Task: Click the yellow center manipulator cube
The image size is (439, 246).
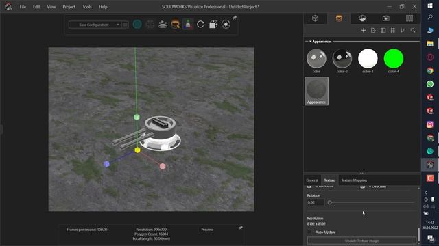Action: [x=137, y=150]
